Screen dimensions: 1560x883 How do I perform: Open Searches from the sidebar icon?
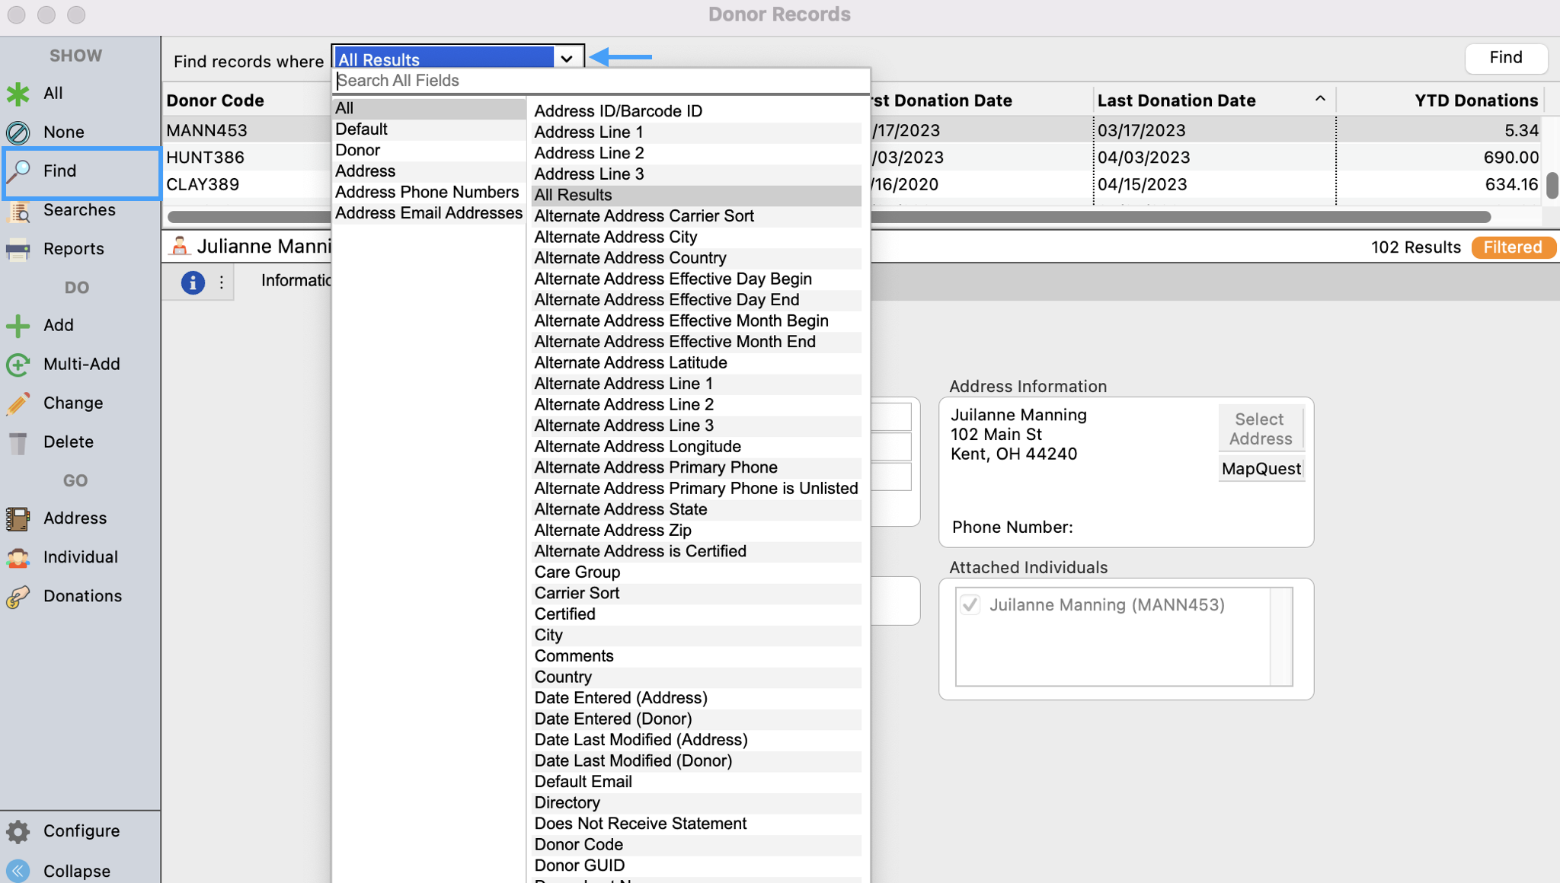(18, 211)
